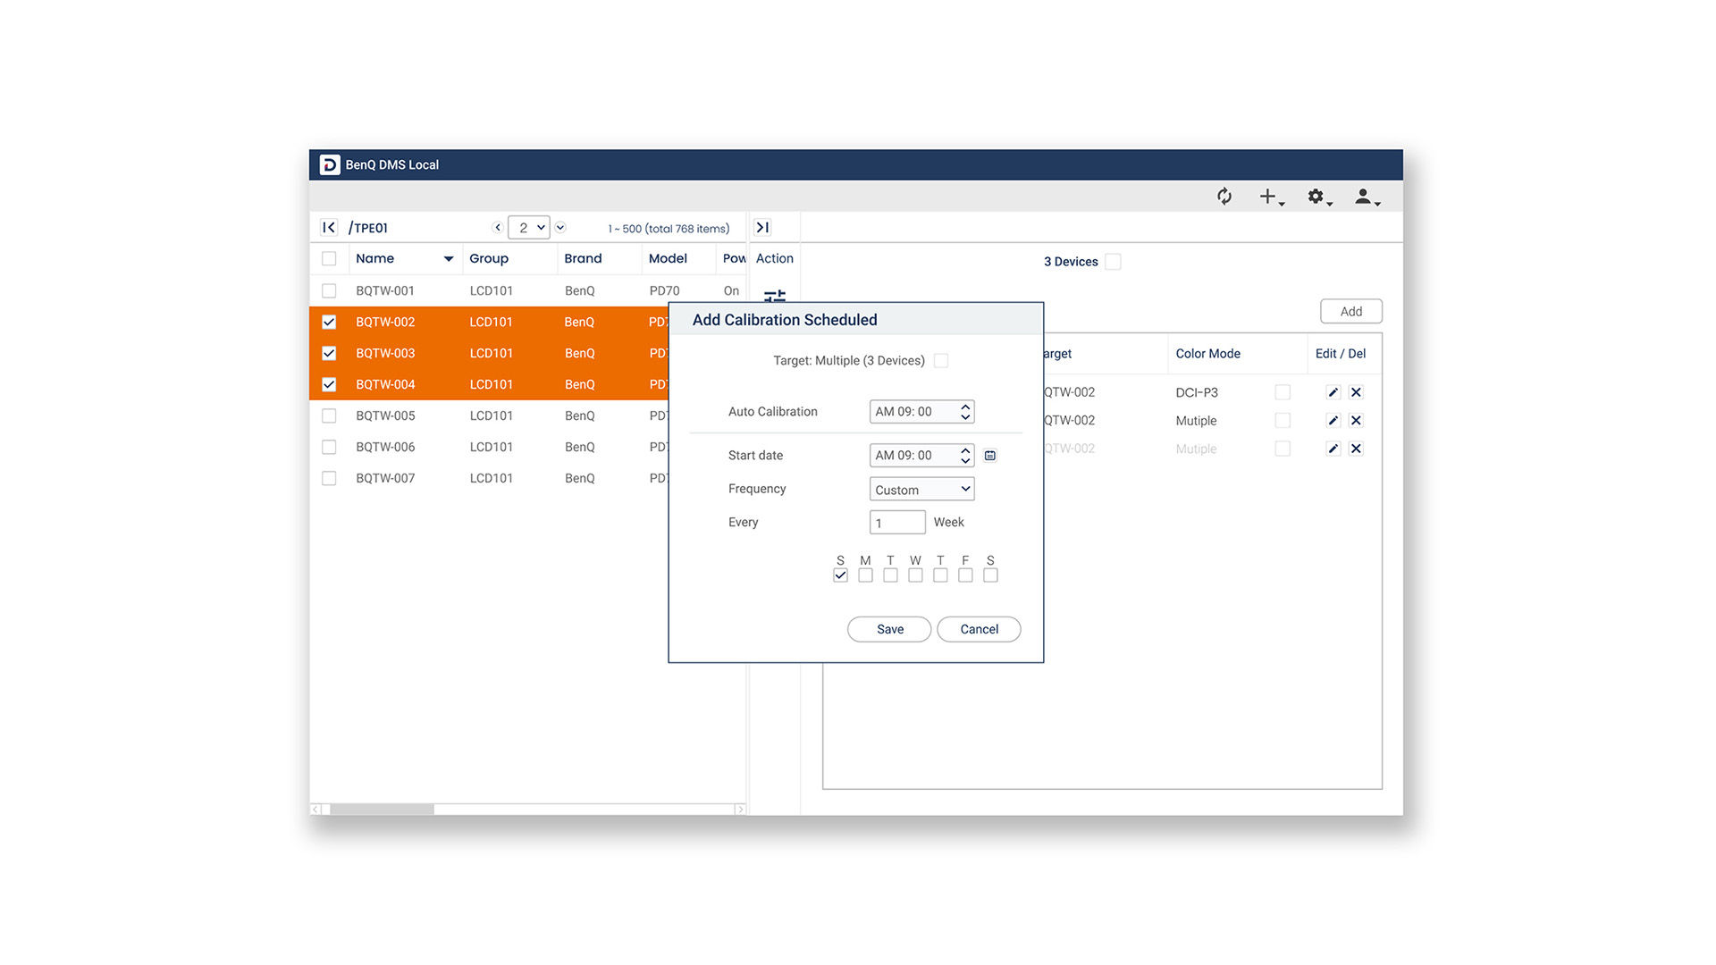The image size is (1716, 965).
Task: Jump to last page arrow icon
Action: 762,228
